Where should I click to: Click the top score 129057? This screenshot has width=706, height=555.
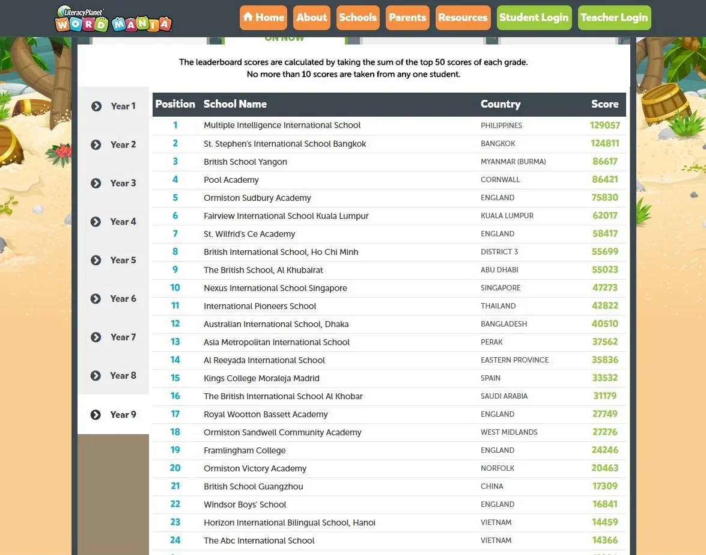(x=604, y=125)
